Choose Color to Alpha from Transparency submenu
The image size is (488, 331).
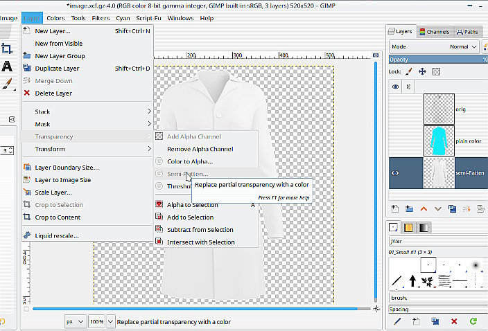coord(189,161)
